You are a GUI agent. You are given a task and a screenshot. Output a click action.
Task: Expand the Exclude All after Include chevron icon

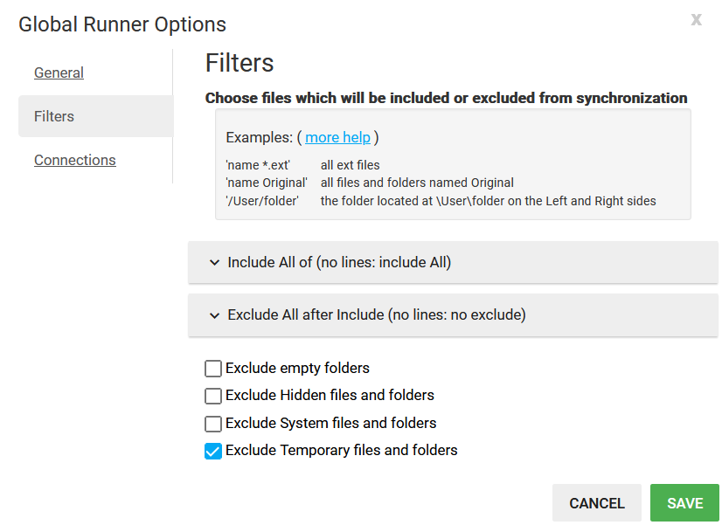click(x=214, y=314)
